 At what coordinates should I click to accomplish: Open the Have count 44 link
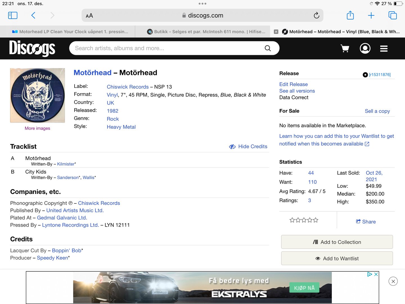[x=311, y=173]
